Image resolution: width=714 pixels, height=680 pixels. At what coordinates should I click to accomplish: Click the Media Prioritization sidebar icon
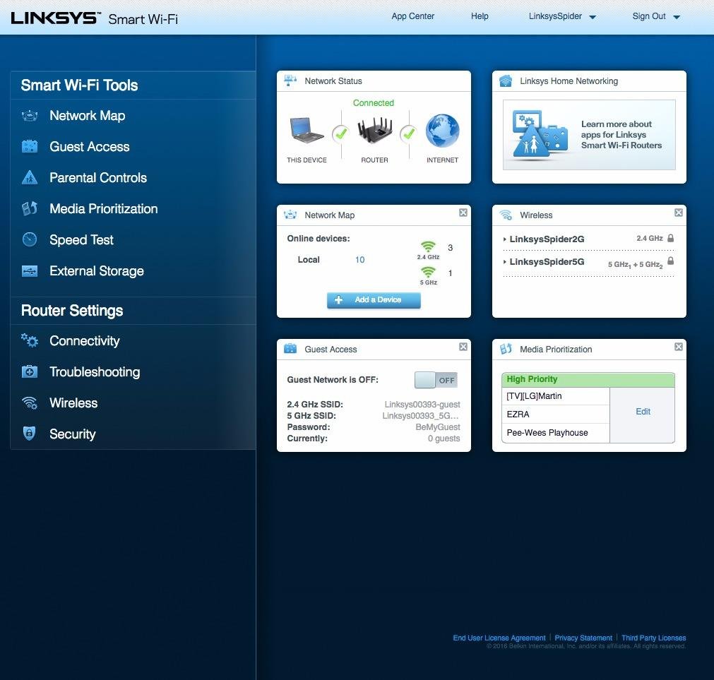pos(30,208)
